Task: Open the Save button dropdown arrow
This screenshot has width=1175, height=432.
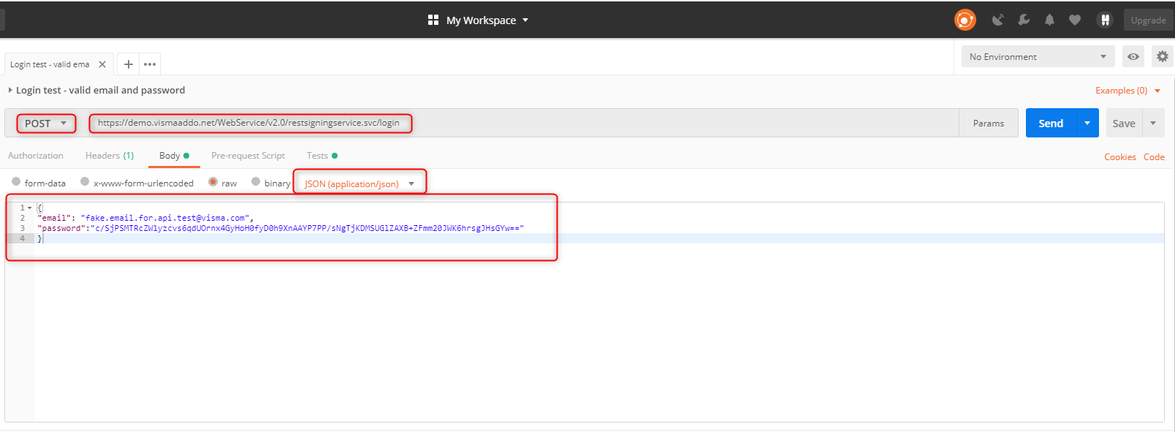Action: [1153, 123]
